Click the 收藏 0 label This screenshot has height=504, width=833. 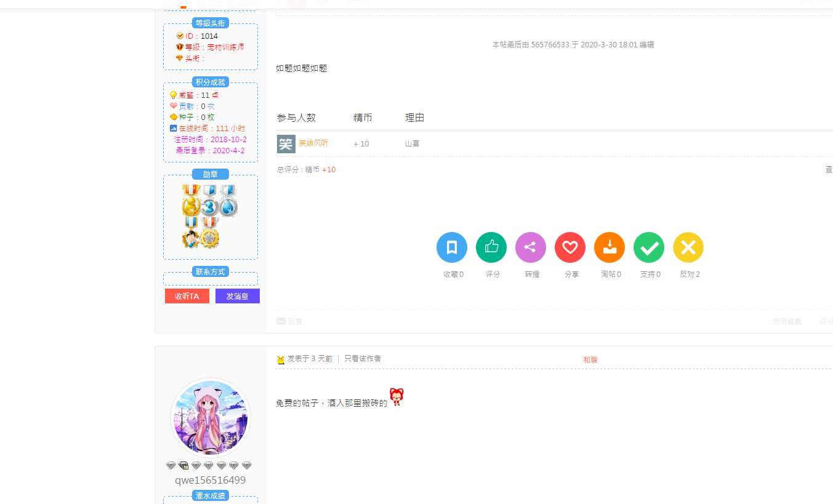(x=453, y=274)
